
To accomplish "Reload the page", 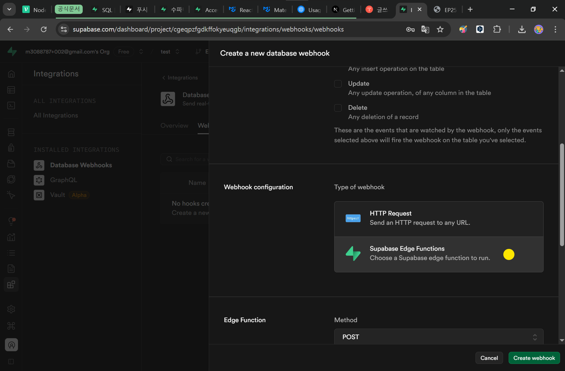I will pyautogui.click(x=44, y=29).
